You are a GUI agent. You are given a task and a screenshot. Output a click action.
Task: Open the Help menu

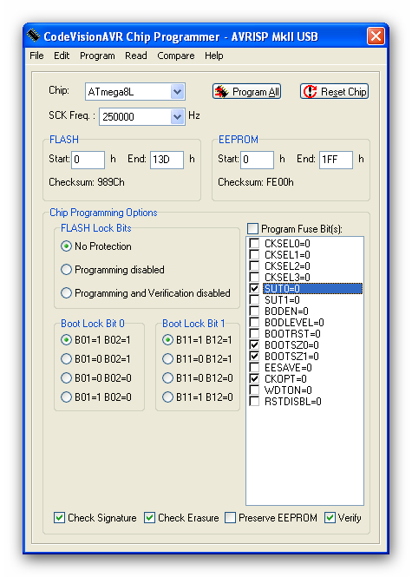(213, 56)
